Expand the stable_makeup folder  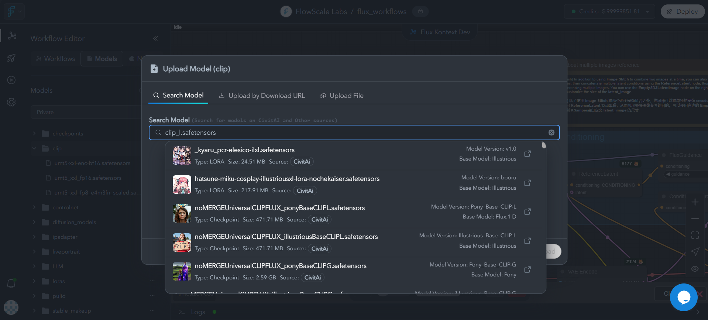tap(34, 311)
